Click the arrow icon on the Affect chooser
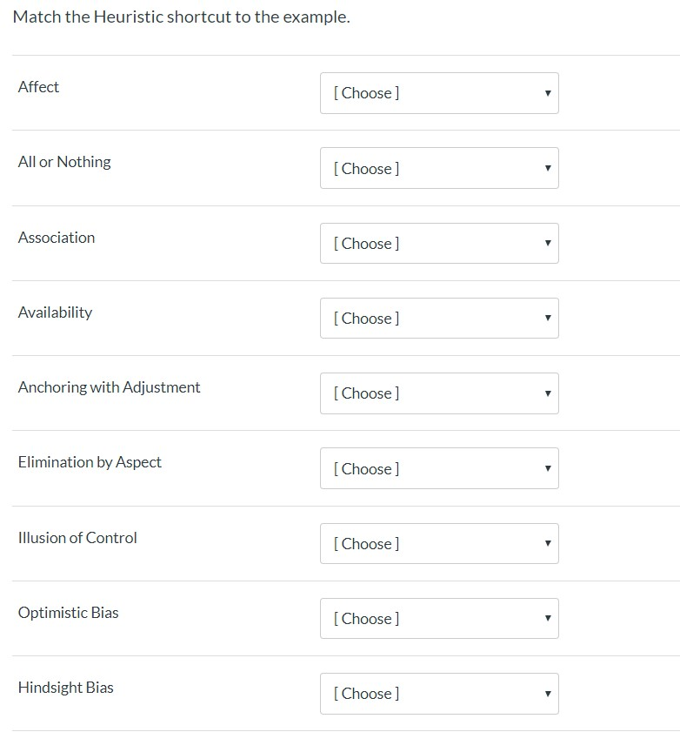 point(547,93)
